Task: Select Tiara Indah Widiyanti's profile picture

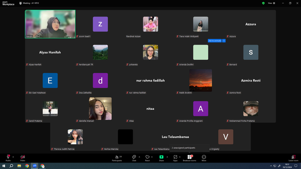Action: coord(201,24)
